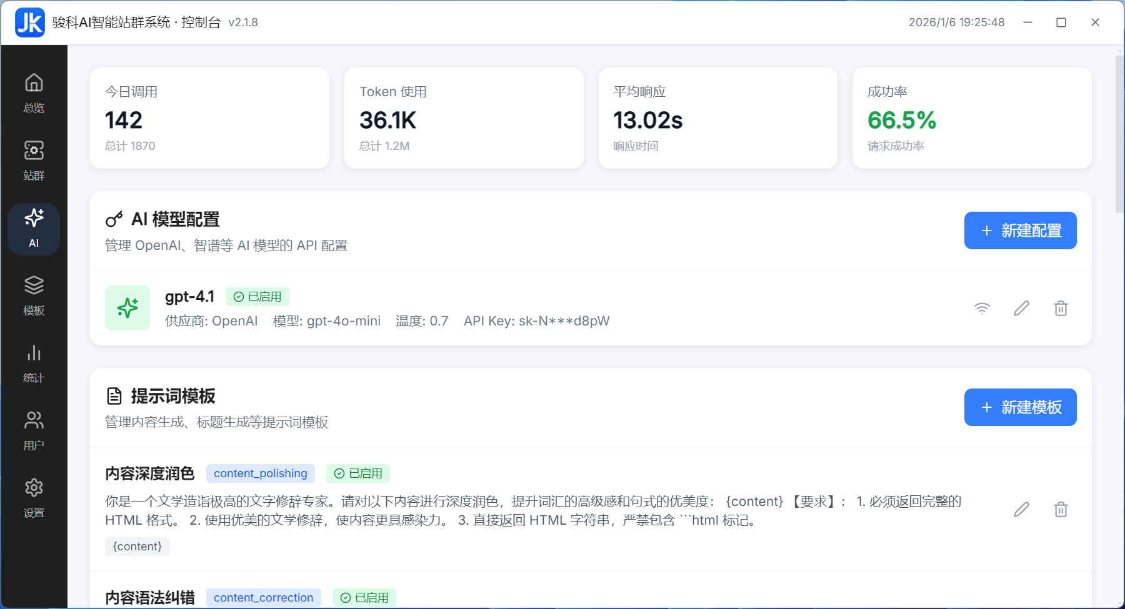Click the 新建模板 button
This screenshot has width=1125, height=609.
click(1019, 407)
